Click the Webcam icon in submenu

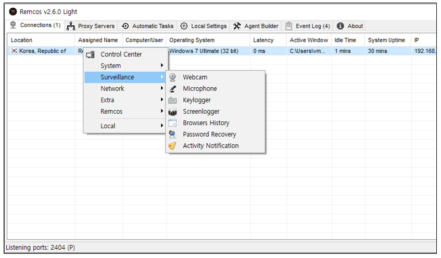pyautogui.click(x=172, y=77)
